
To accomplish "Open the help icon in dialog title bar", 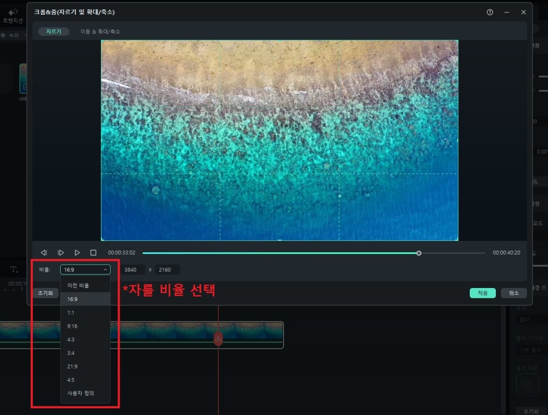I will pyautogui.click(x=490, y=12).
